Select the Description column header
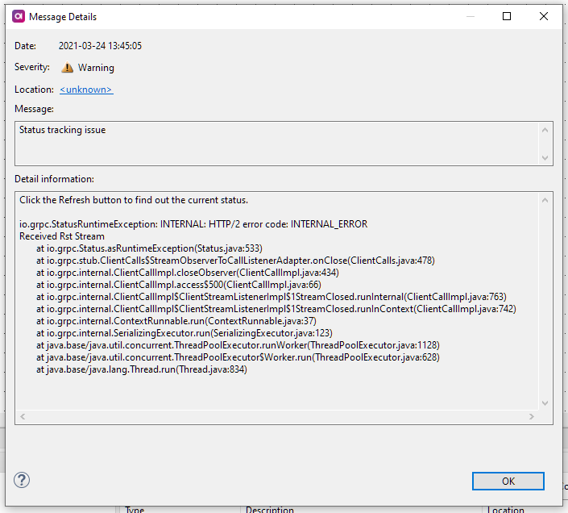Viewport: 568px width, 513px height. (x=270, y=509)
